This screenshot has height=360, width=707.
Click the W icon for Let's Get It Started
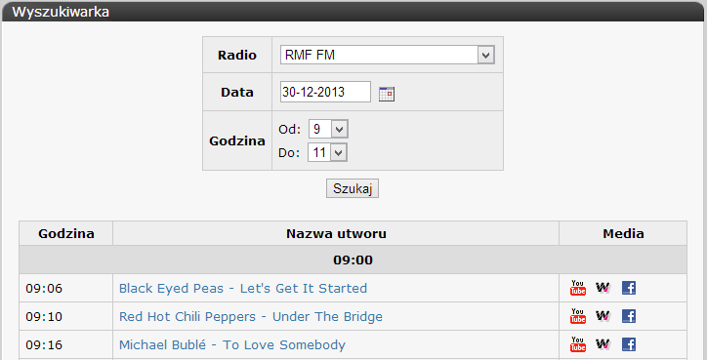click(603, 288)
